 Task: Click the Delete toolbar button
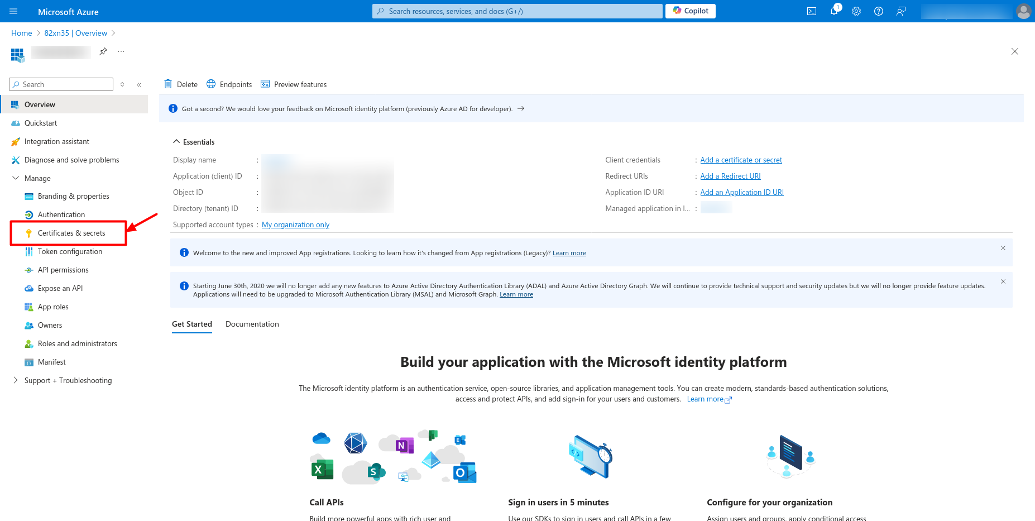click(x=181, y=84)
